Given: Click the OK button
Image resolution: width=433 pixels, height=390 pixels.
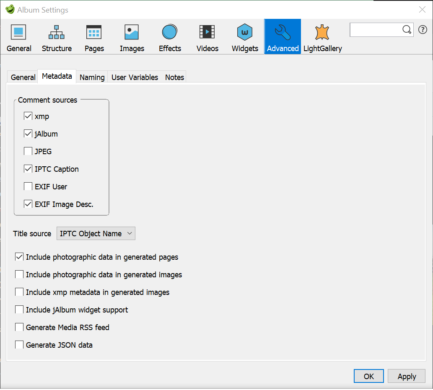Looking at the screenshot, I should [x=368, y=376].
